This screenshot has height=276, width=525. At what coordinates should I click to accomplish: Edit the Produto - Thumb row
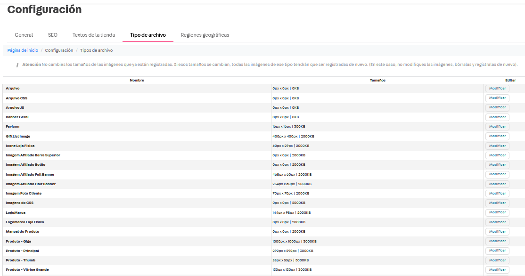[497, 260]
